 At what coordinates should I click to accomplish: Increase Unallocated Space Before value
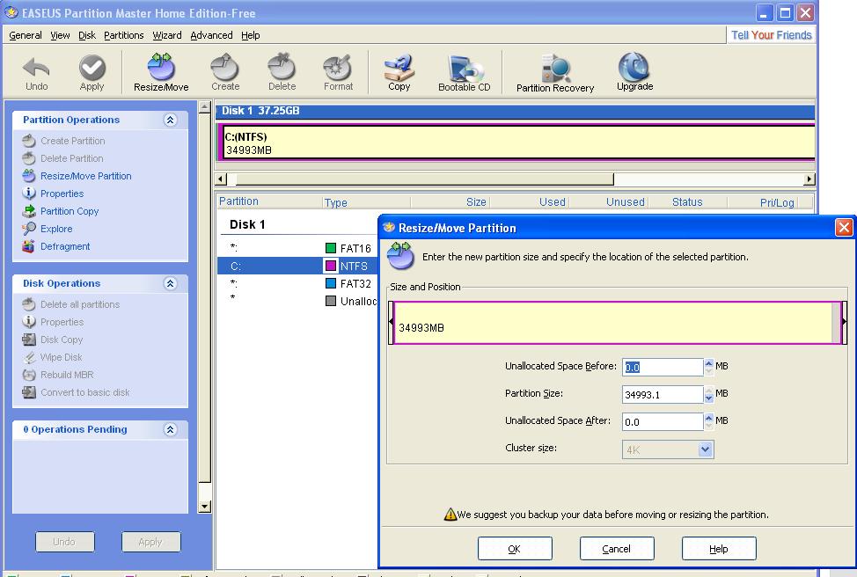709,362
